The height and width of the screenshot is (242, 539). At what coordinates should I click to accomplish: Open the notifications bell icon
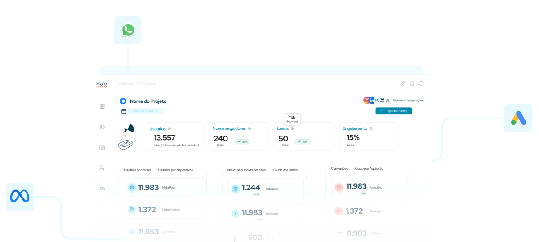tap(421, 84)
